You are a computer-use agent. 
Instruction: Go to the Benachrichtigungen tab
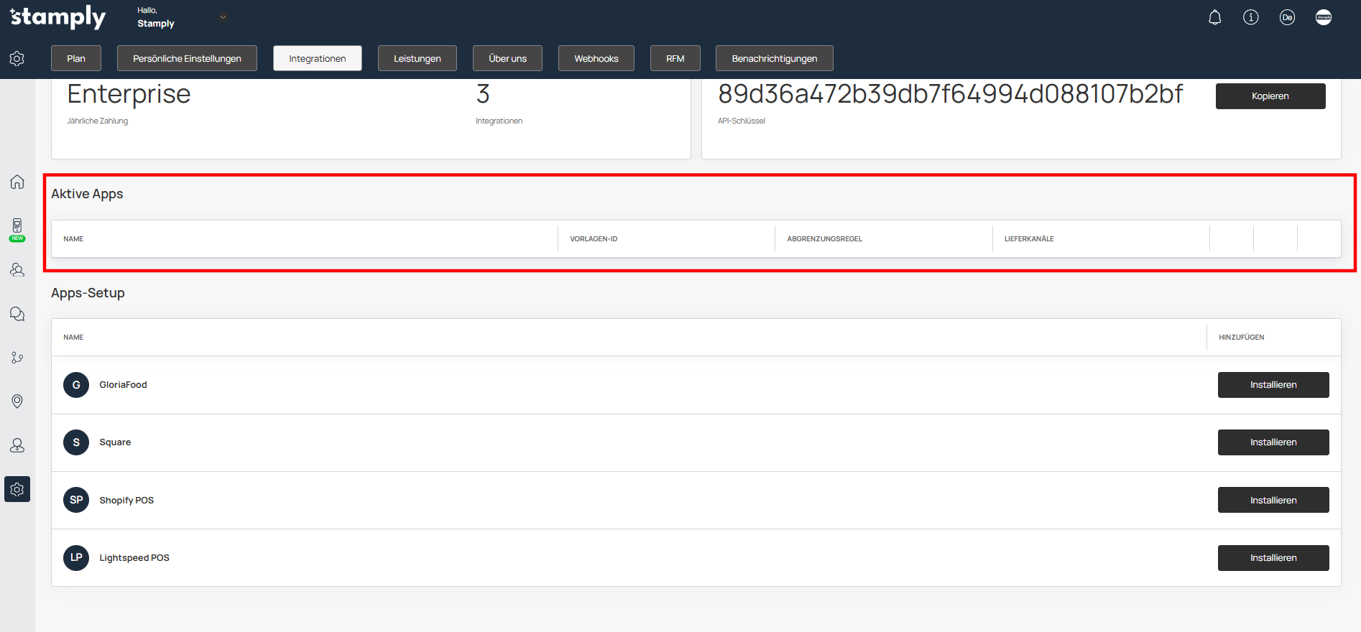[774, 58]
